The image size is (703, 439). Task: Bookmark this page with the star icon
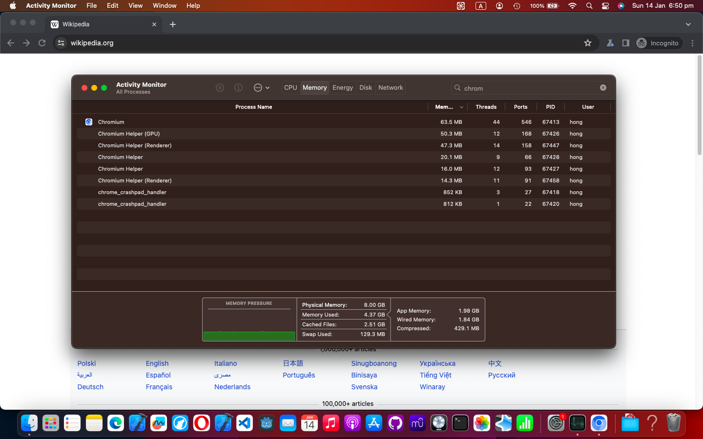coord(588,43)
